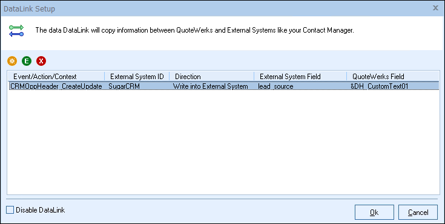Click the red Delete mapping icon

41,61
